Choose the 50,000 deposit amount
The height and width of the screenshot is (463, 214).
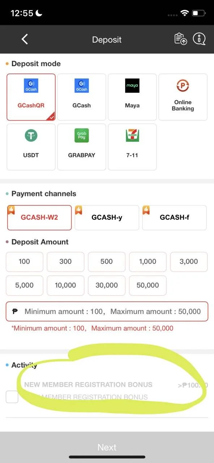(x=147, y=285)
